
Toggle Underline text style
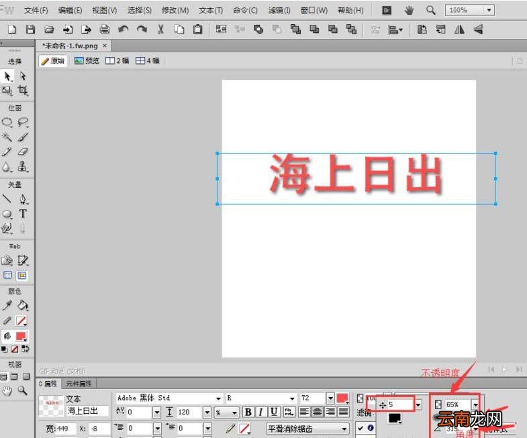pyautogui.click(x=274, y=412)
